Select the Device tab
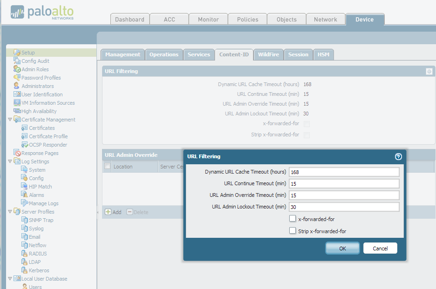The height and width of the screenshot is (289, 436). [365, 19]
